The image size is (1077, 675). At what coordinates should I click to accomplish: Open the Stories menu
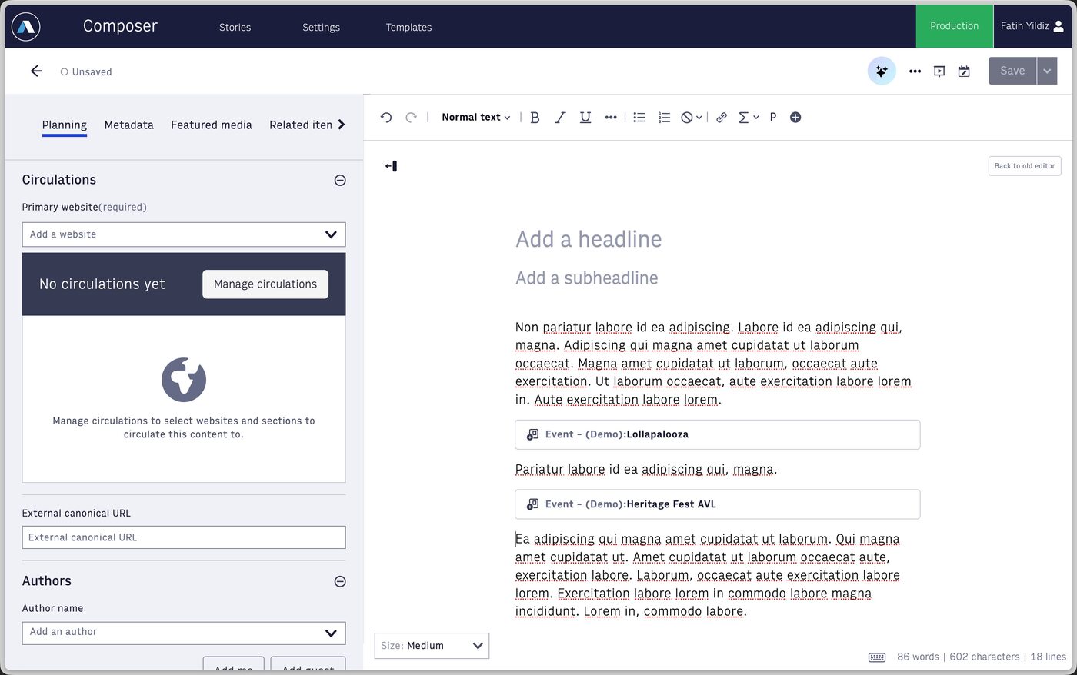point(235,27)
